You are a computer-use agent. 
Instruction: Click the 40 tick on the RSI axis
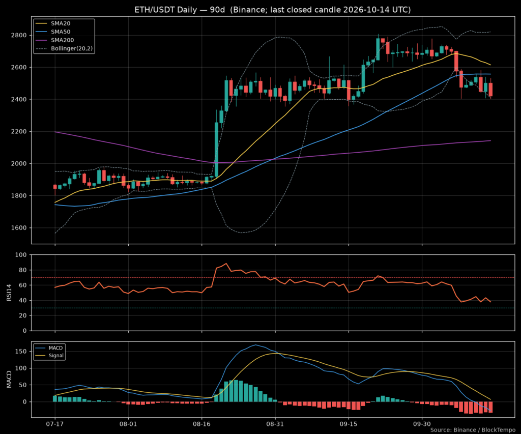tap(23, 300)
